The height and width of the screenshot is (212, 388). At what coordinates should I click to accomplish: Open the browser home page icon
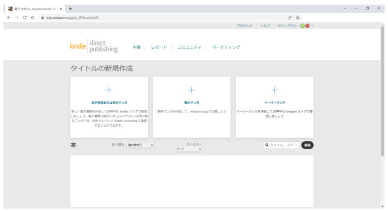(x=33, y=18)
